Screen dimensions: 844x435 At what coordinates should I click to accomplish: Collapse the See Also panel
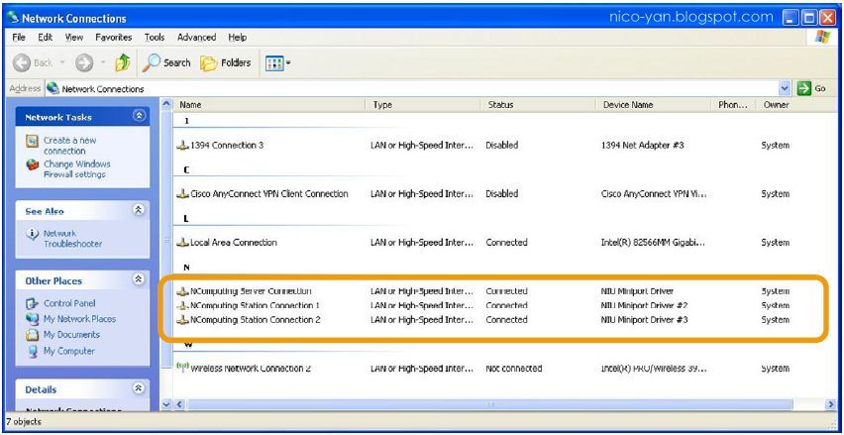(139, 210)
